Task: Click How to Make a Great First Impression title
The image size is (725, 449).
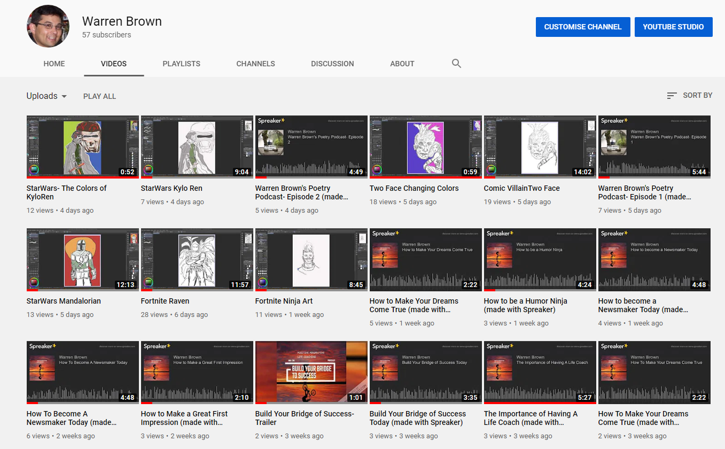Action: (x=184, y=418)
